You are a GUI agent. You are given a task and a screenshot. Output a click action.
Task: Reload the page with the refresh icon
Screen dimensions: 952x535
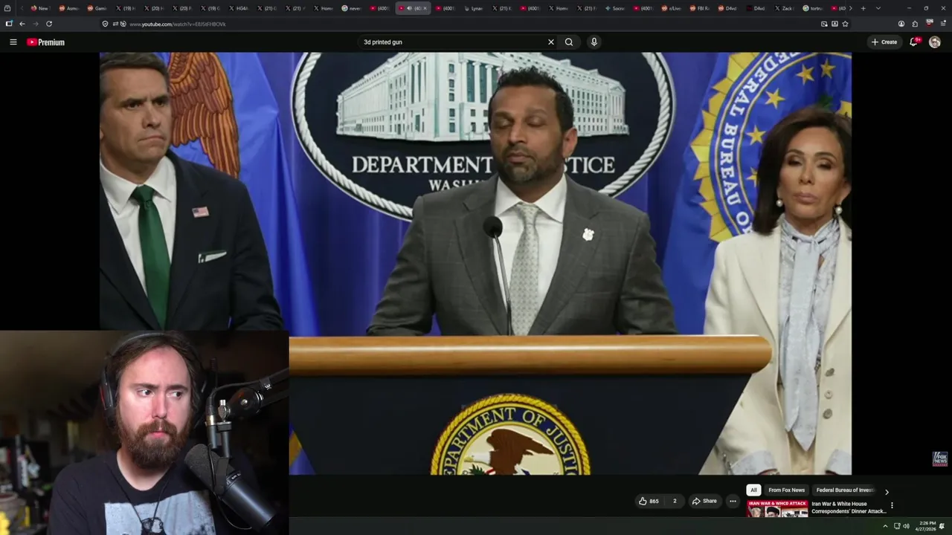point(49,24)
